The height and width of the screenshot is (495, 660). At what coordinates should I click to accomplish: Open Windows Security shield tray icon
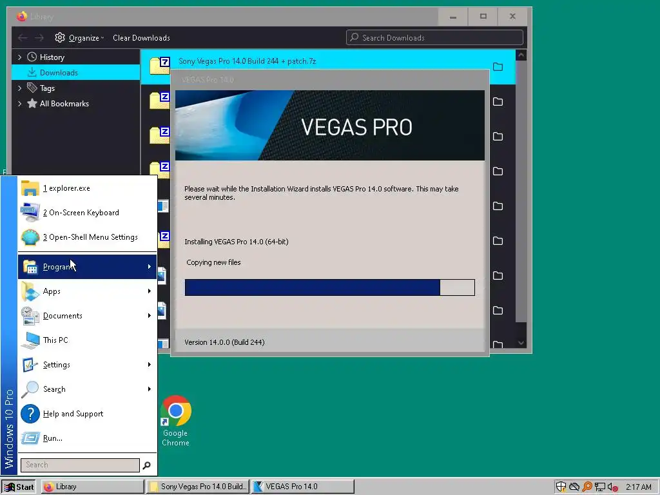561,487
